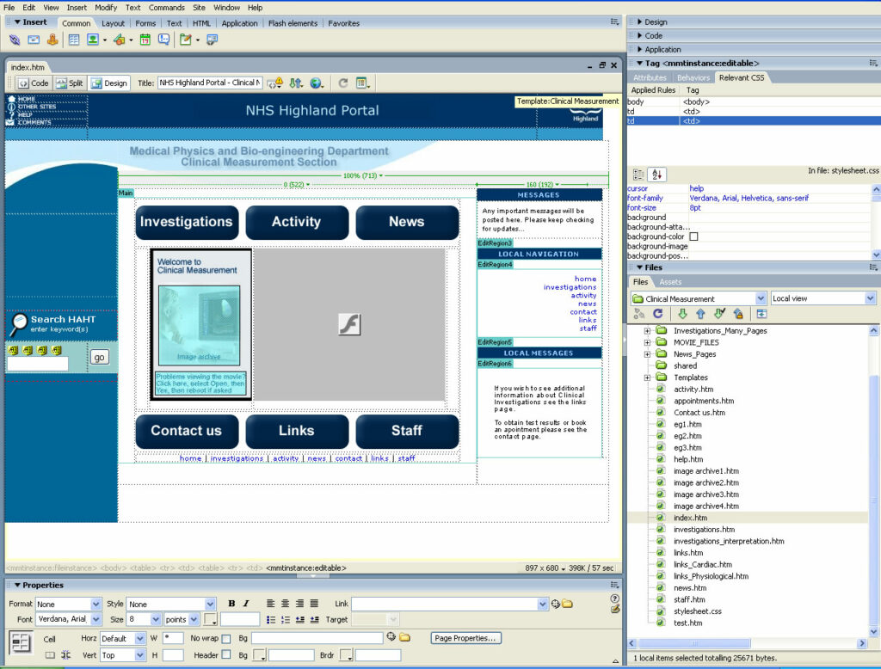The height and width of the screenshot is (669, 881).
Task: Open the no-browser-check-errors warning icon
Action: 274,83
